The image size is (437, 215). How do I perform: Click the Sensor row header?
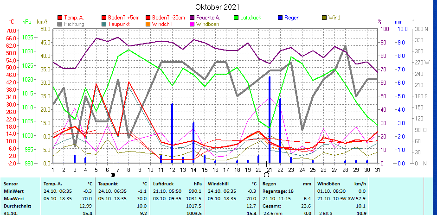point(11,184)
